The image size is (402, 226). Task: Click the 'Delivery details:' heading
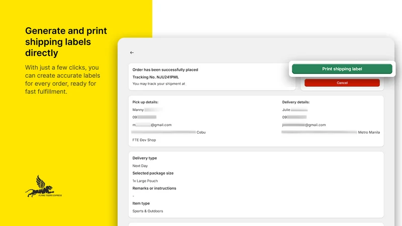click(296, 102)
